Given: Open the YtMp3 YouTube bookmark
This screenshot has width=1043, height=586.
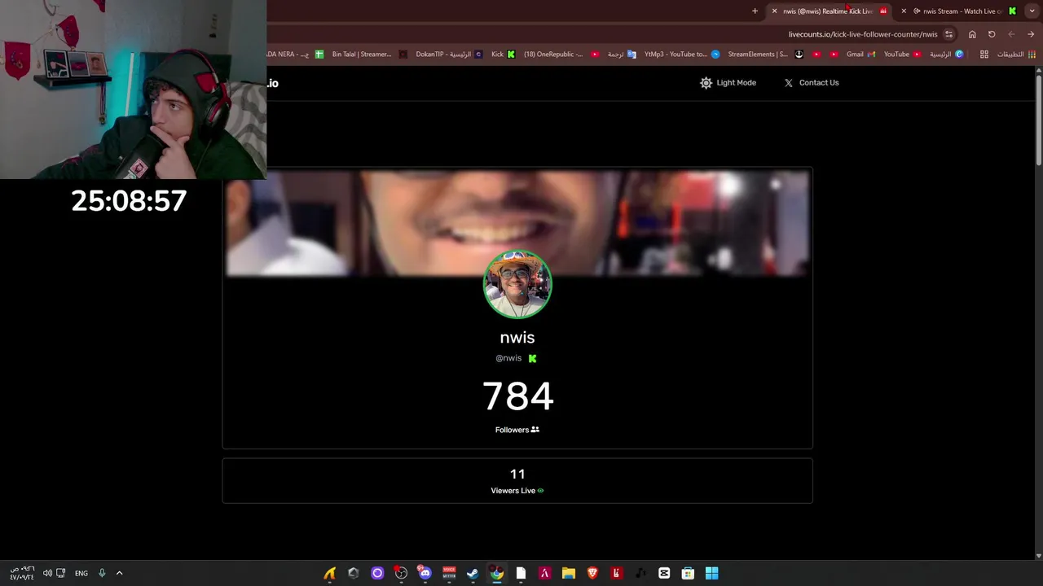Looking at the screenshot, I should 682,55.
